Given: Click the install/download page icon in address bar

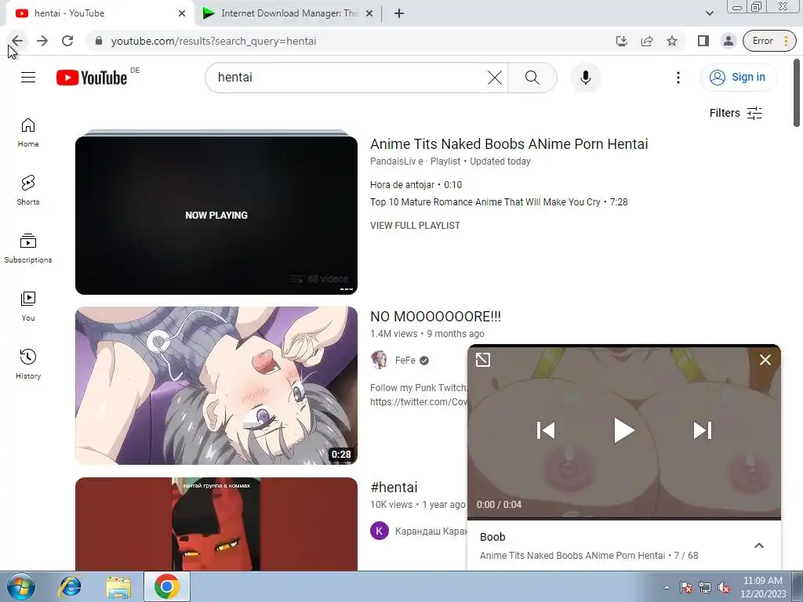Looking at the screenshot, I should coord(622,41).
